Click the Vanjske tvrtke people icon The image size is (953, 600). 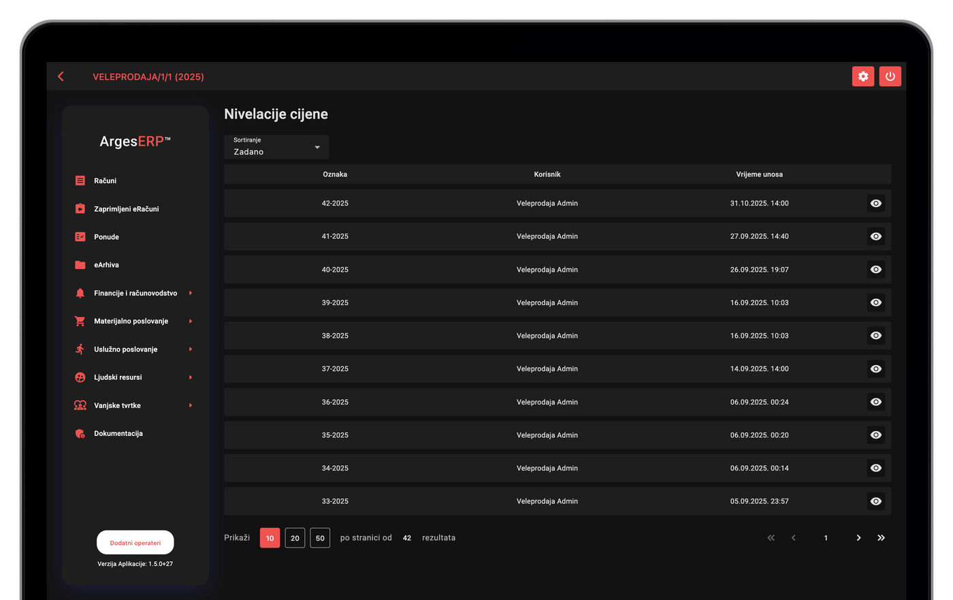point(80,405)
